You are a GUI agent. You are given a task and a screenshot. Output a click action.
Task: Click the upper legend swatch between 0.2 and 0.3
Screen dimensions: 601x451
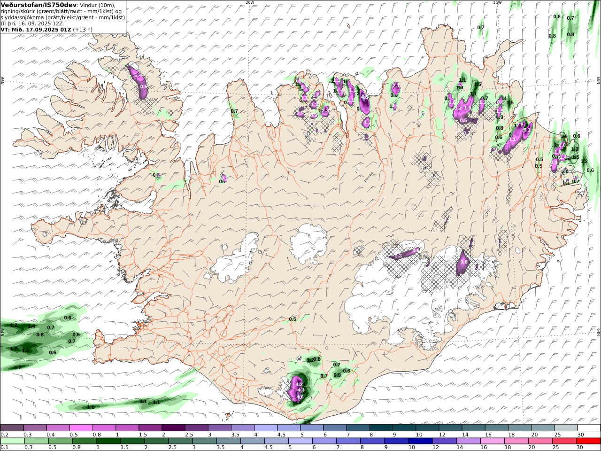click(12, 428)
